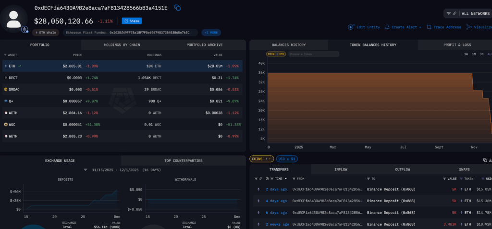Toggle the USD ≥ $1 filter chip
The height and width of the screenshot is (229, 492).
(x=287, y=159)
